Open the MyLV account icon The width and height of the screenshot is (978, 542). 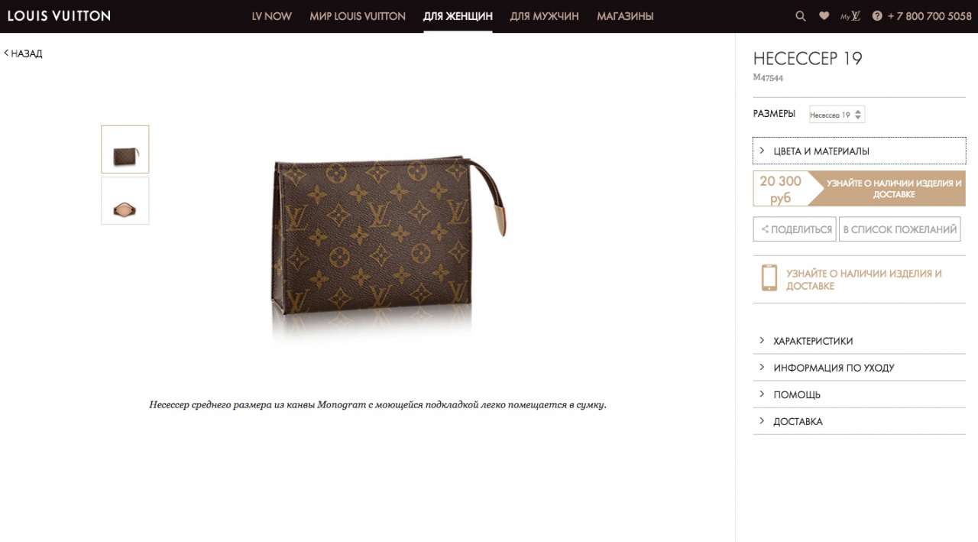[x=850, y=16]
